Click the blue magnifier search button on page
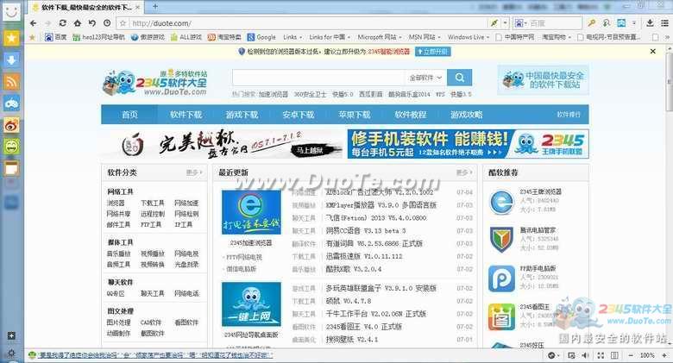Image resolution: width=673 pixels, height=363 pixels. tap(460, 78)
